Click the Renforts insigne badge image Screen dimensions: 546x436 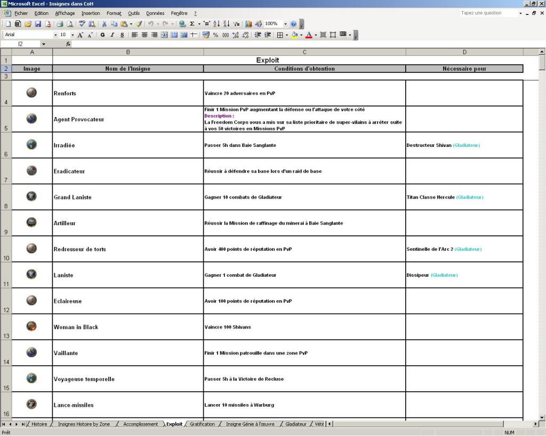(31, 92)
